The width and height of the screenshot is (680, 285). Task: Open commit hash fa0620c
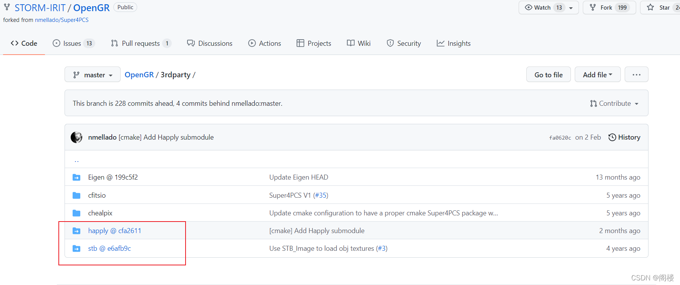560,138
